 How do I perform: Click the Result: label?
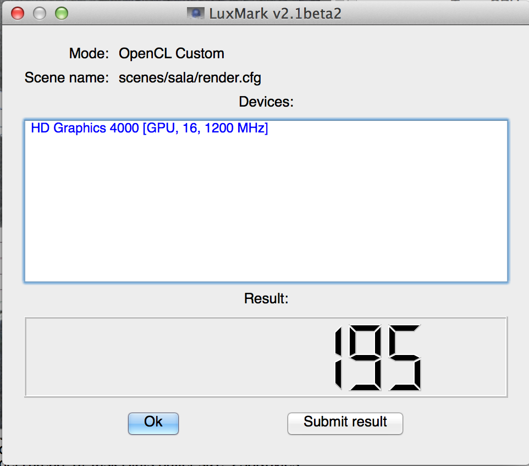point(266,298)
